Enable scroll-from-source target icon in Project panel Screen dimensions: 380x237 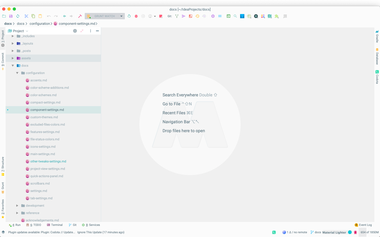(x=75, y=31)
